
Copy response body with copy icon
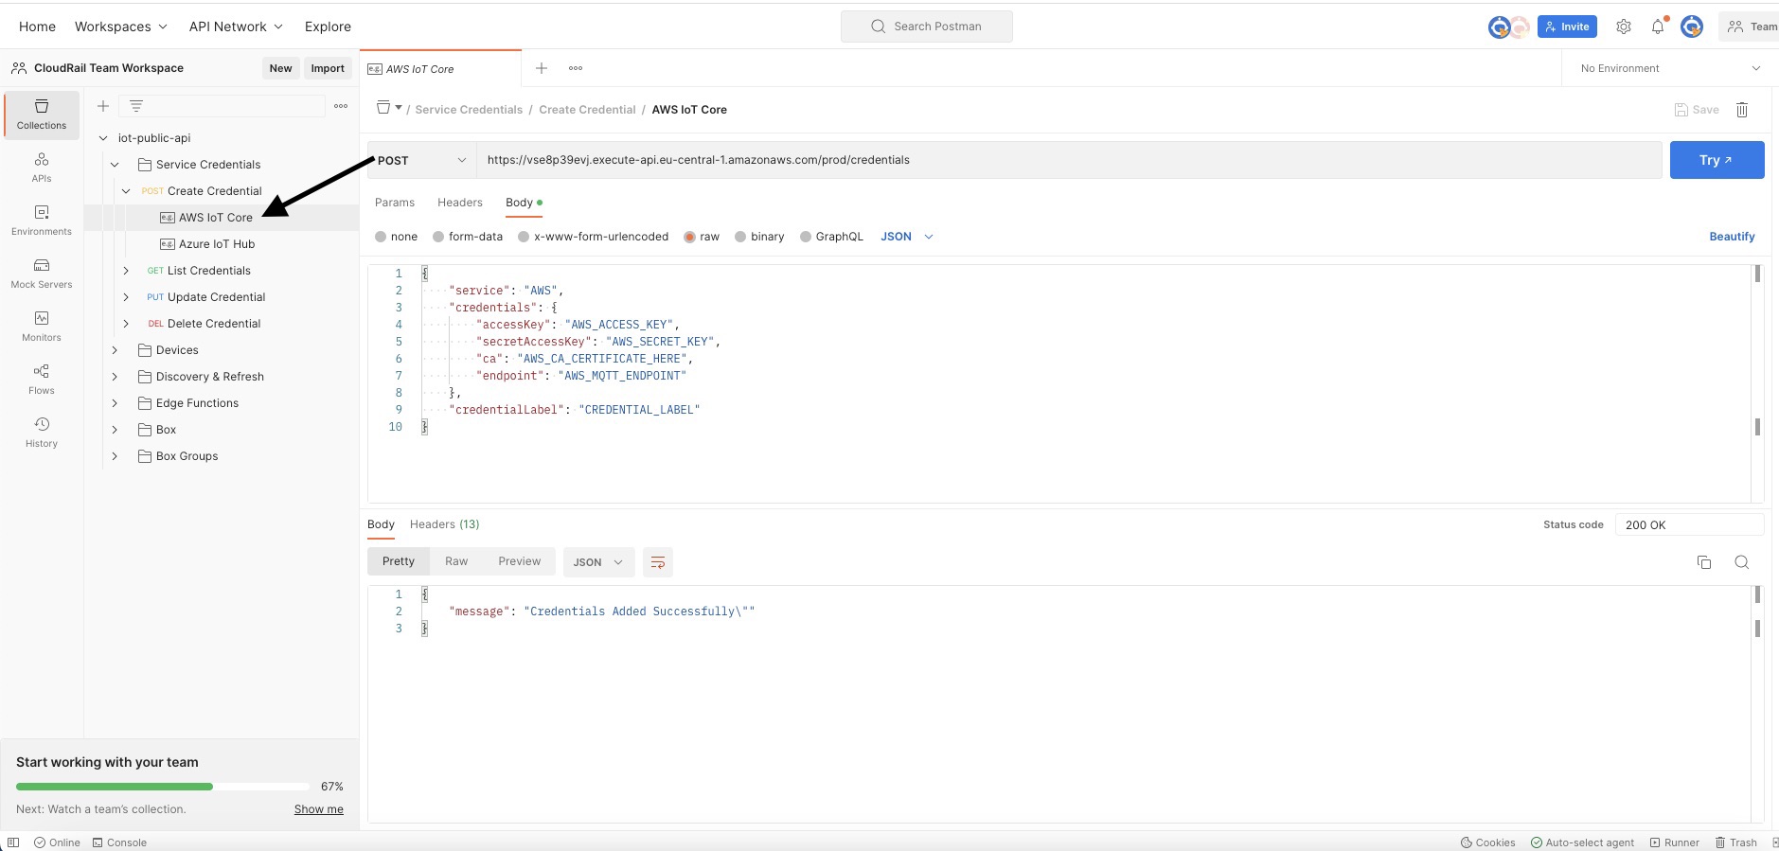[x=1704, y=562]
